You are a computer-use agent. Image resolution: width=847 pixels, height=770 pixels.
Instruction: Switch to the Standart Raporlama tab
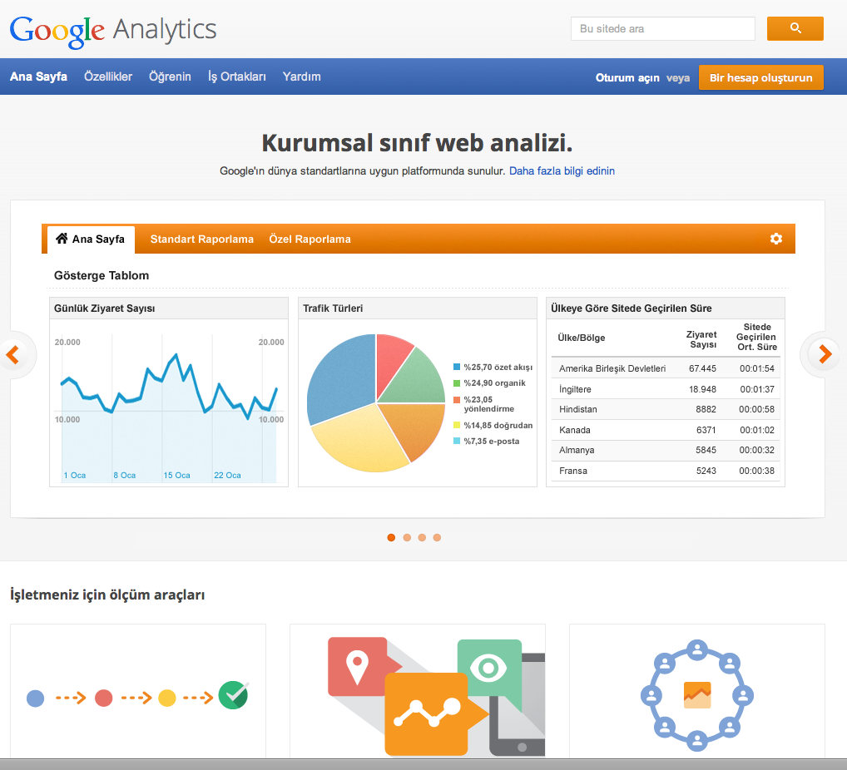pyautogui.click(x=201, y=239)
